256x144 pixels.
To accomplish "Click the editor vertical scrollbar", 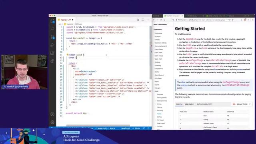I will [150, 52].
